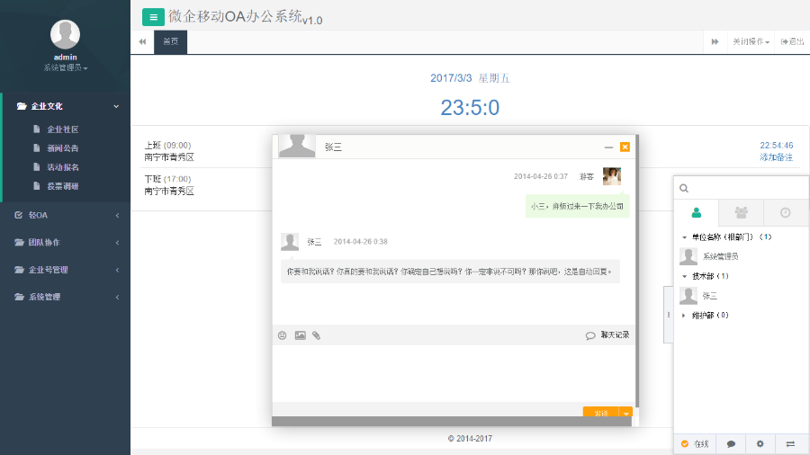Click the admin profile avatar
This screenshot has width=810, height=455.
[x=65, y=34]
